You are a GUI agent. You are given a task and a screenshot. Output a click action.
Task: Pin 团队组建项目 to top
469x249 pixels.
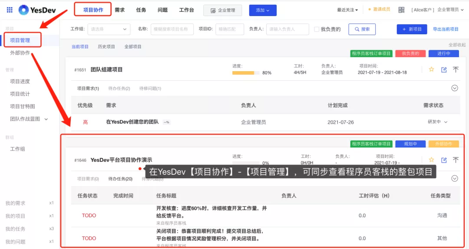[x=456, y=70]
